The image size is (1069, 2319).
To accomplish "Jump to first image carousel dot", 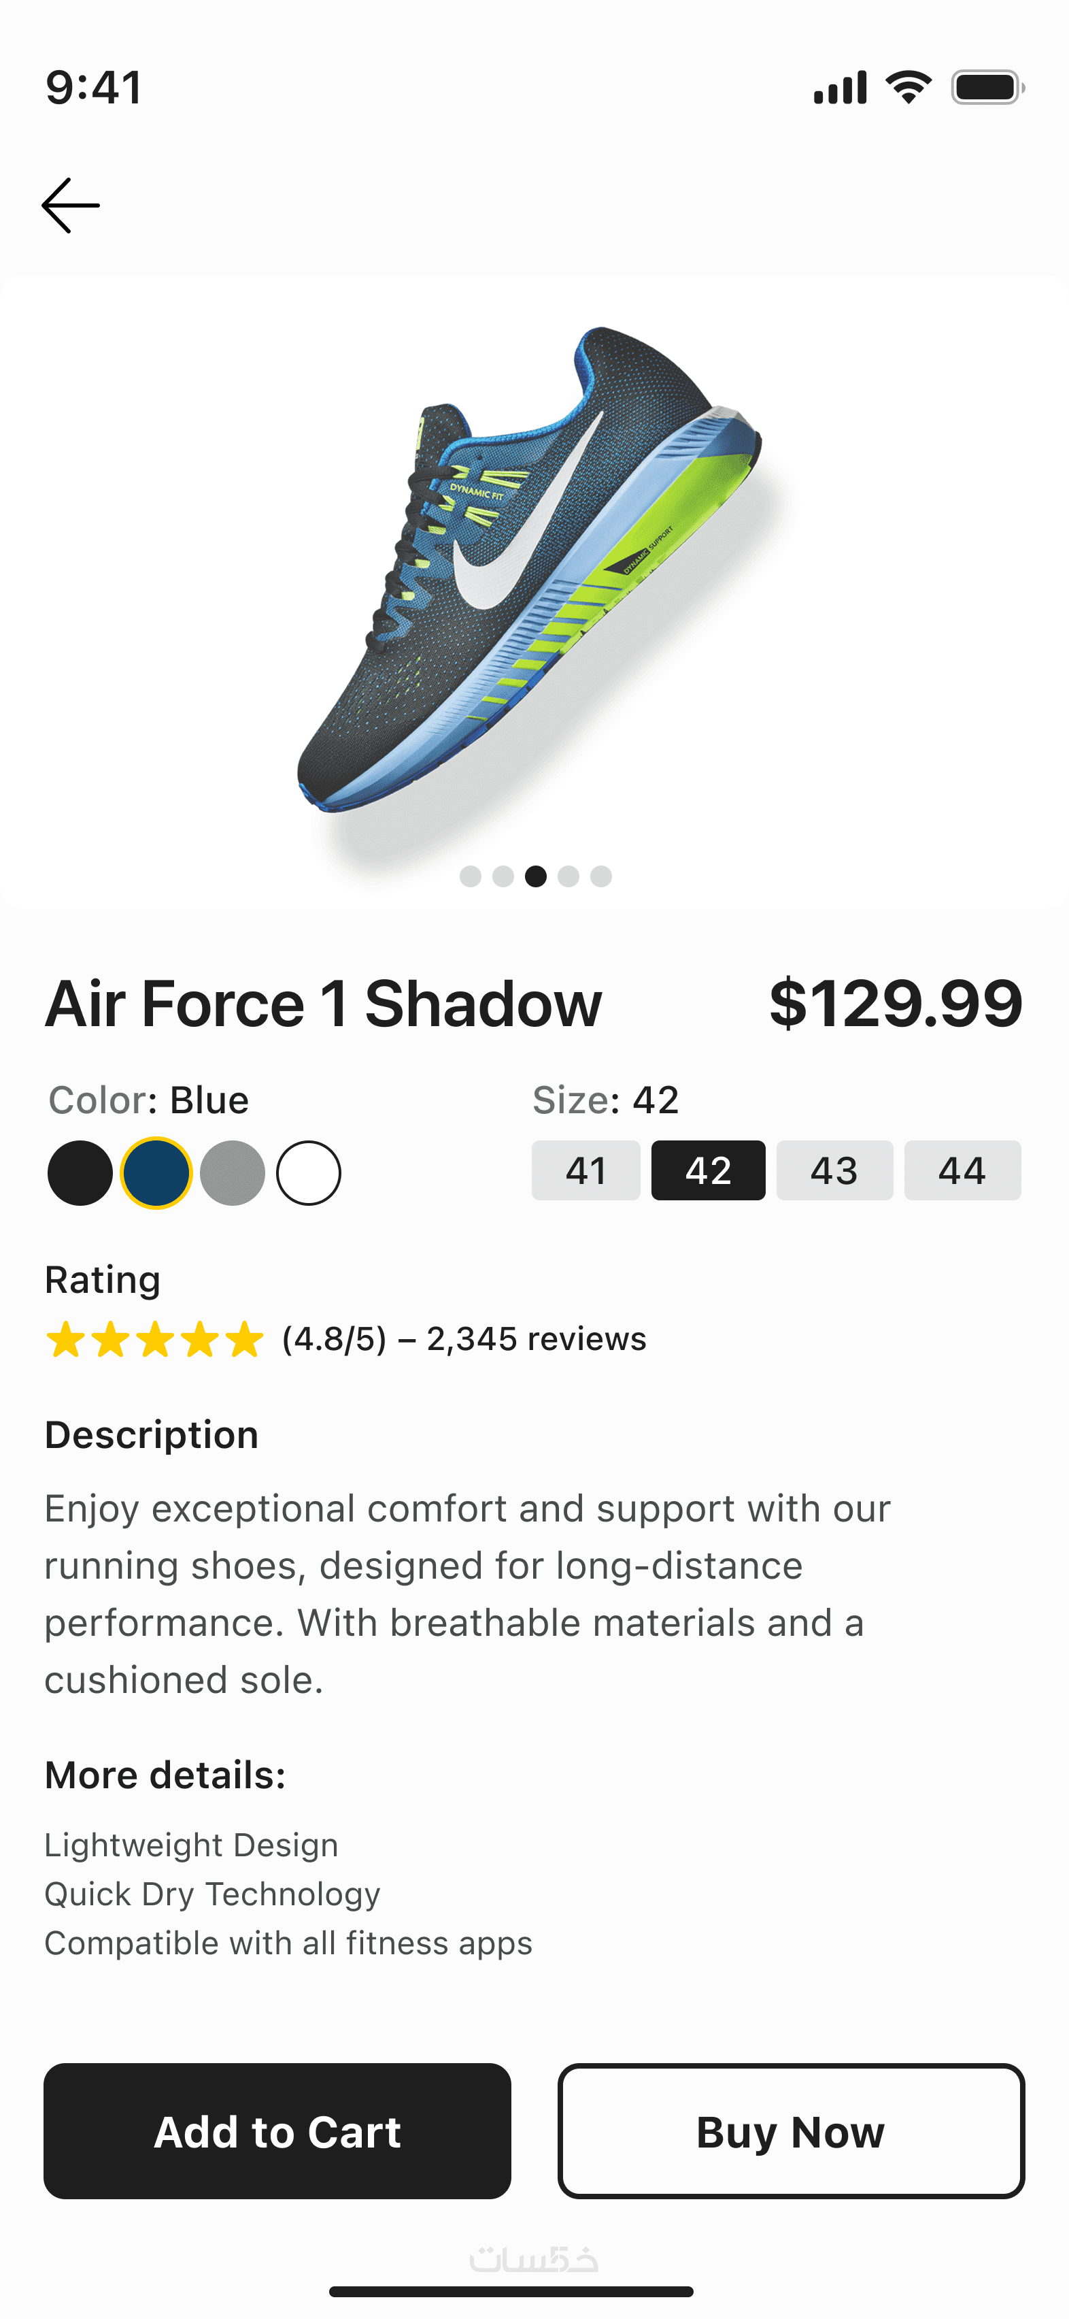I will point(471,876).
